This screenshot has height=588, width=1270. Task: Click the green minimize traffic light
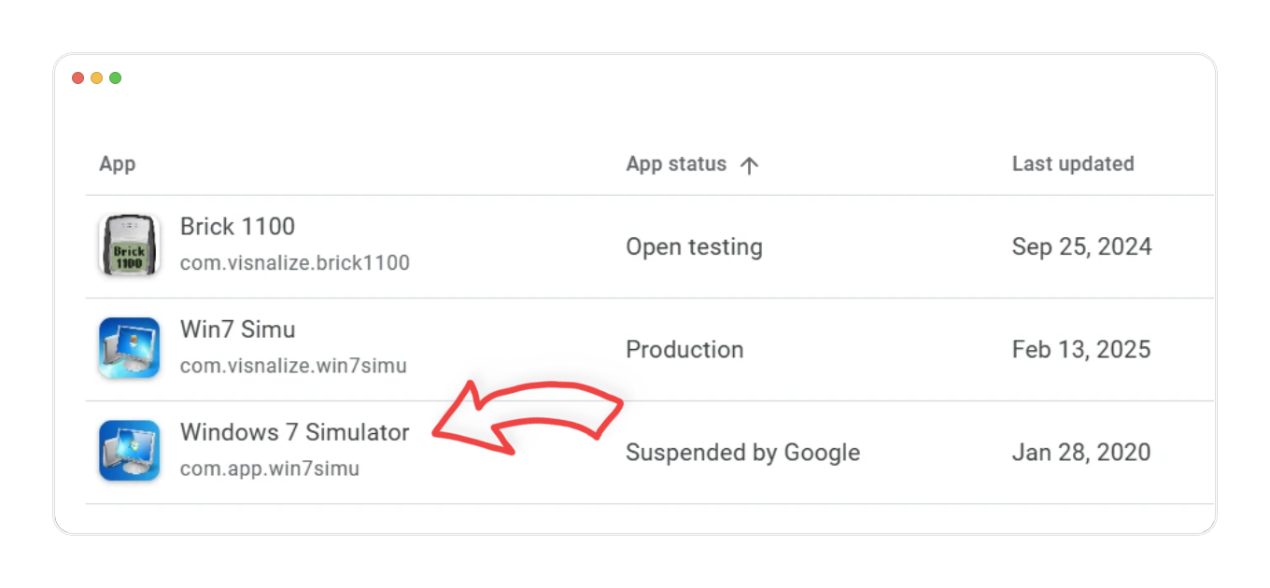click(x=114, y=78)
